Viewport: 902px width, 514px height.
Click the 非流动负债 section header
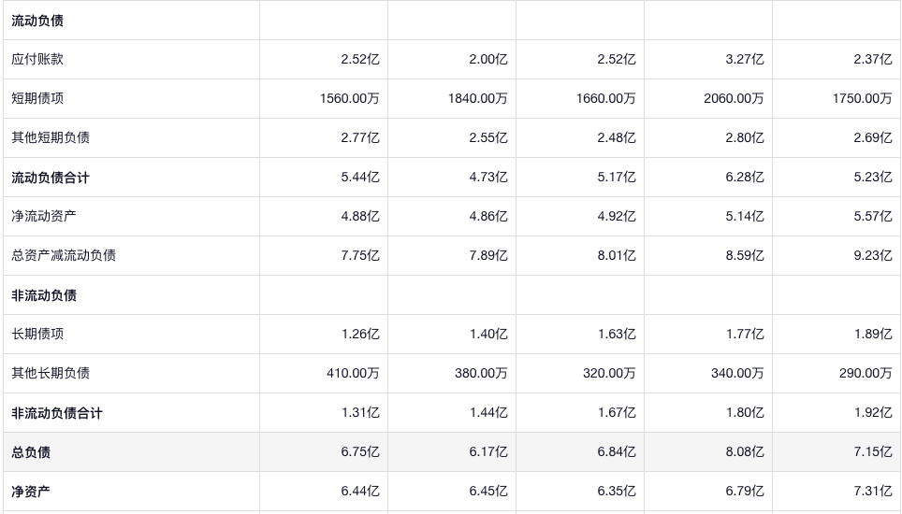(44, 295)
